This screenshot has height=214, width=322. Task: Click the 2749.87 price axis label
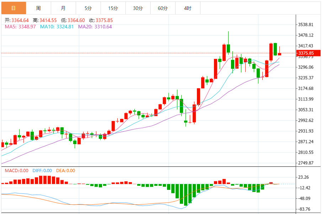306,163
